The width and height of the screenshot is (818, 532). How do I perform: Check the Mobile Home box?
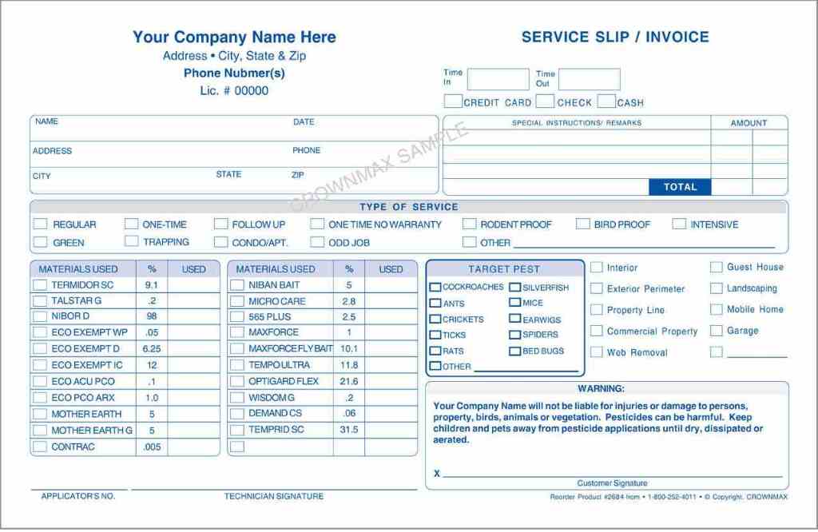tap(717, 309)
